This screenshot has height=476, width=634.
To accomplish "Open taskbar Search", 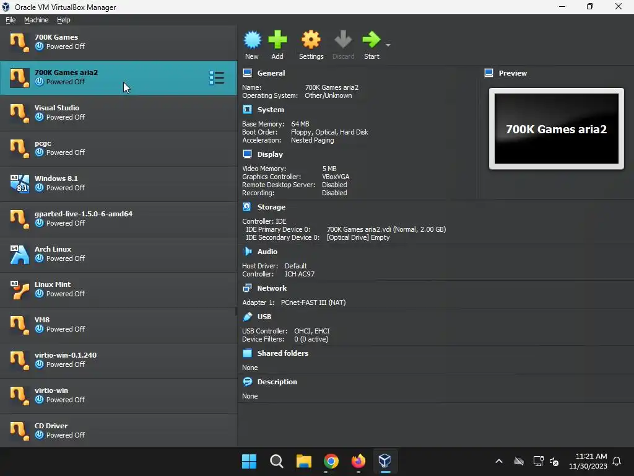I will pos(277,461).
